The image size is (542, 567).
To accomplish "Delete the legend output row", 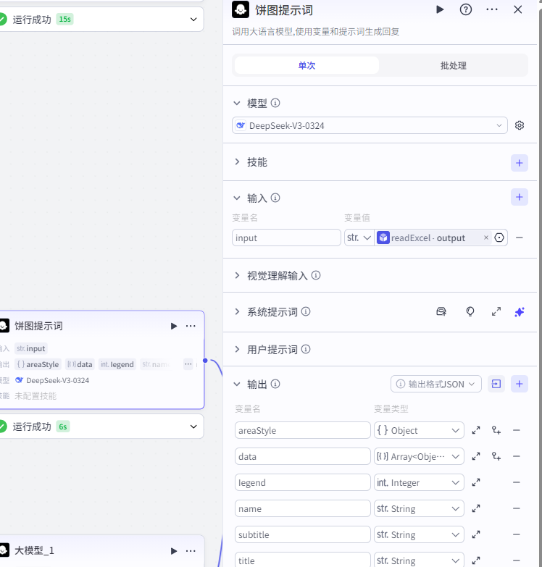I will point(517,482).
